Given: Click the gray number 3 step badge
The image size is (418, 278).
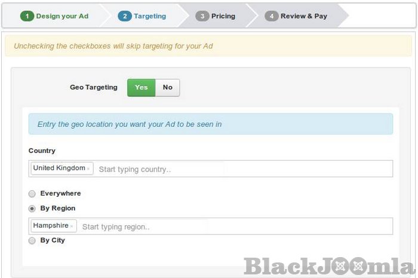Looking at the screenshot, I should click(x=202, y=16).
